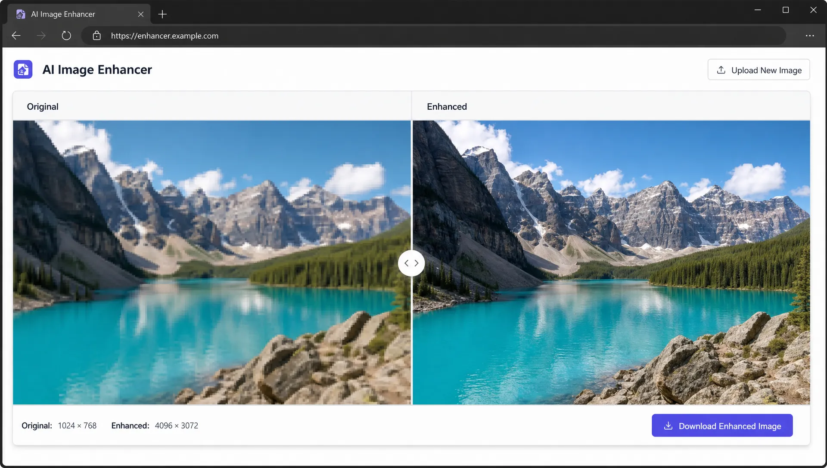The height and width of the screenshot is (468, 827).
Task: Minimize the browser window
Action: point(758,10)
